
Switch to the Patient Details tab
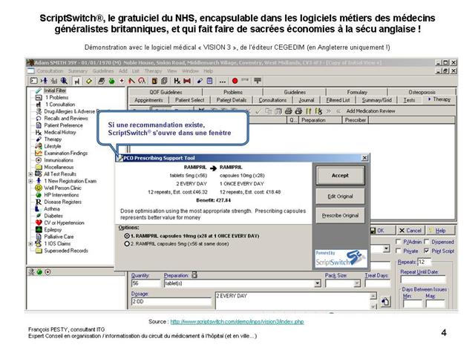click(232, 100)
